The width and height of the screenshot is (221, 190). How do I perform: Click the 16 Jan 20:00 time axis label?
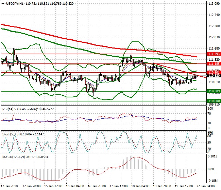coord(97,186)
